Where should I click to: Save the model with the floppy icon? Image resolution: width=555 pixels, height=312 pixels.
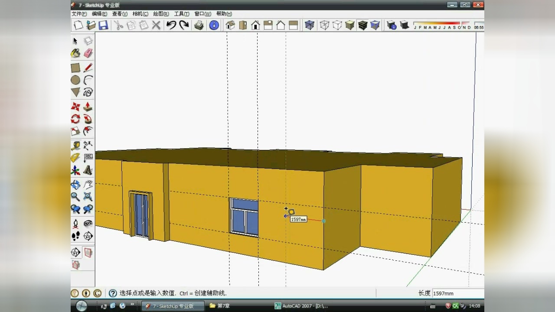(x=103, y=25)
